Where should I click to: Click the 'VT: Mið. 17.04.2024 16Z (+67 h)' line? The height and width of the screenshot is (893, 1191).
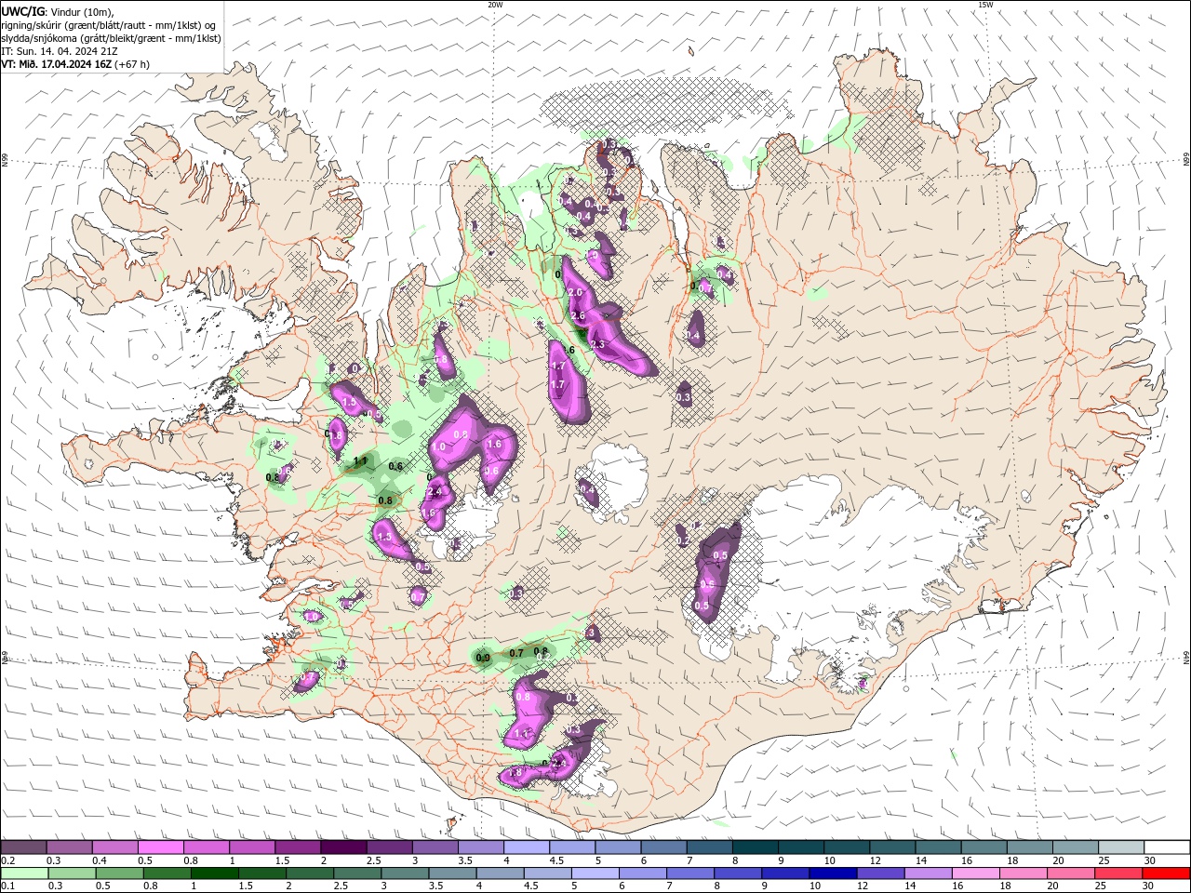click(x=75, y=64)
